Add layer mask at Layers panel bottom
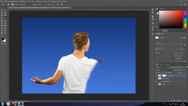 tap(174, 101)
